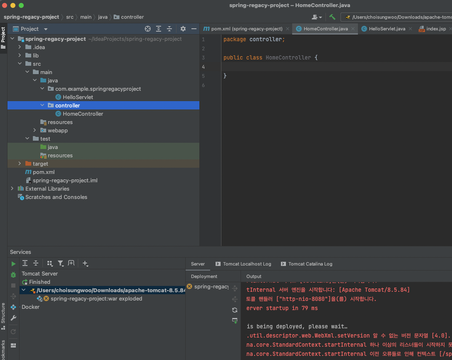
Task: Click the green hammer Build icon
Action: point(333,17)
